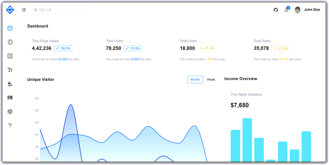The height and width of the screenshot is (165, 329).
Task: Select the Dashboard gauge icon in sidebar
Action: tap(10, 28)
